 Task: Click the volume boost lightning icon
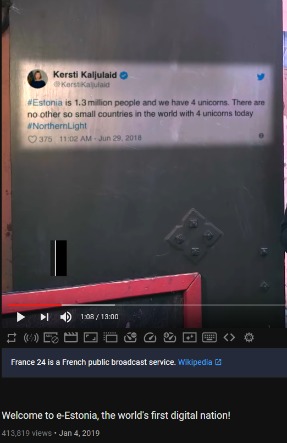(x=31, y=338)
